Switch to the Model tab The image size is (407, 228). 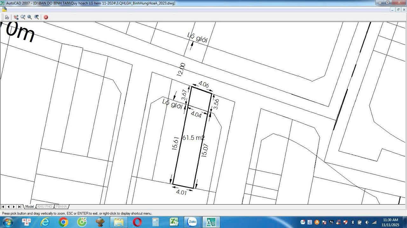30,206
